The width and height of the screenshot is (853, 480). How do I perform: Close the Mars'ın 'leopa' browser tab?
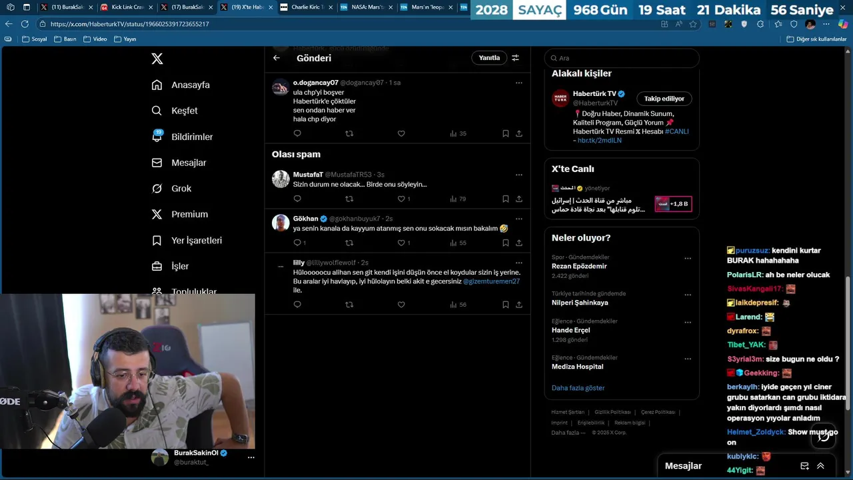pyautogui.click(x=449, y=7)
